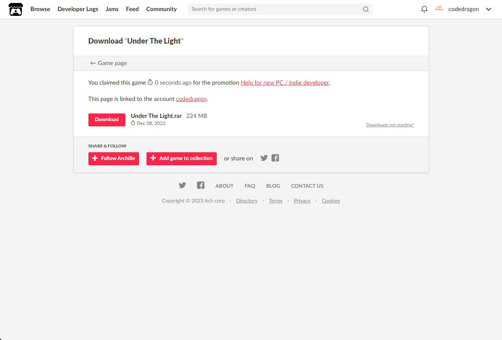This screenshot has height=340, width=502.
Task: Share game on Twitter in Share & Follow section
Action: point(264,158)
